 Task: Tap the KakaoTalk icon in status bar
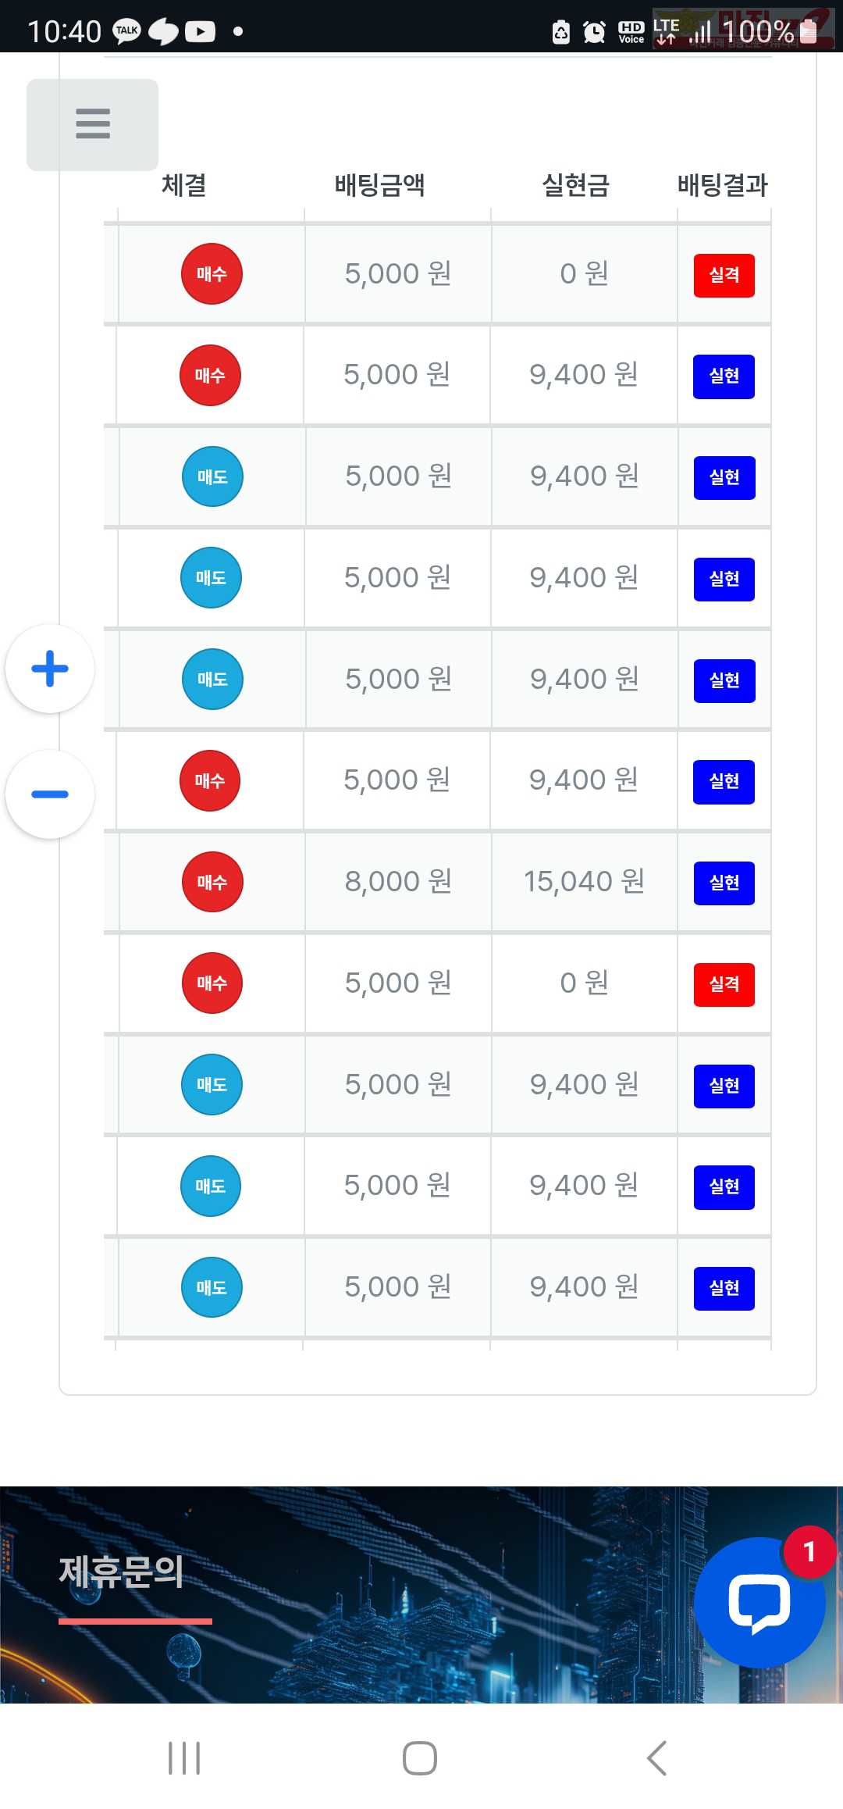(126, 31)
